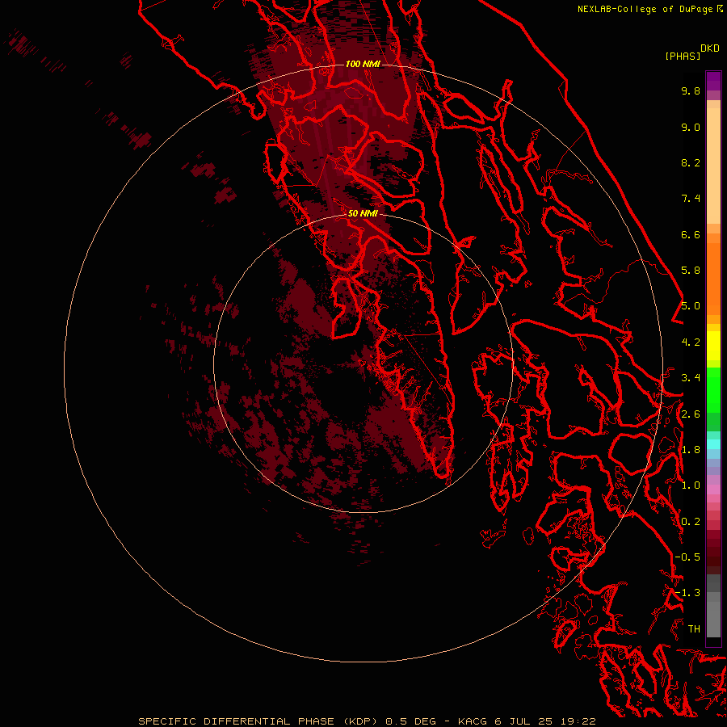Click the SPECIFIC DIFFERENTIAL PHASE (KDP) caption
Image resolution: width=727 pixels, height=727 pixels.
259,721
